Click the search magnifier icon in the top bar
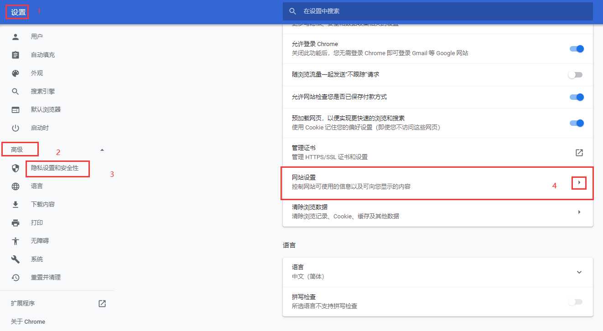 tap(293, 11)
